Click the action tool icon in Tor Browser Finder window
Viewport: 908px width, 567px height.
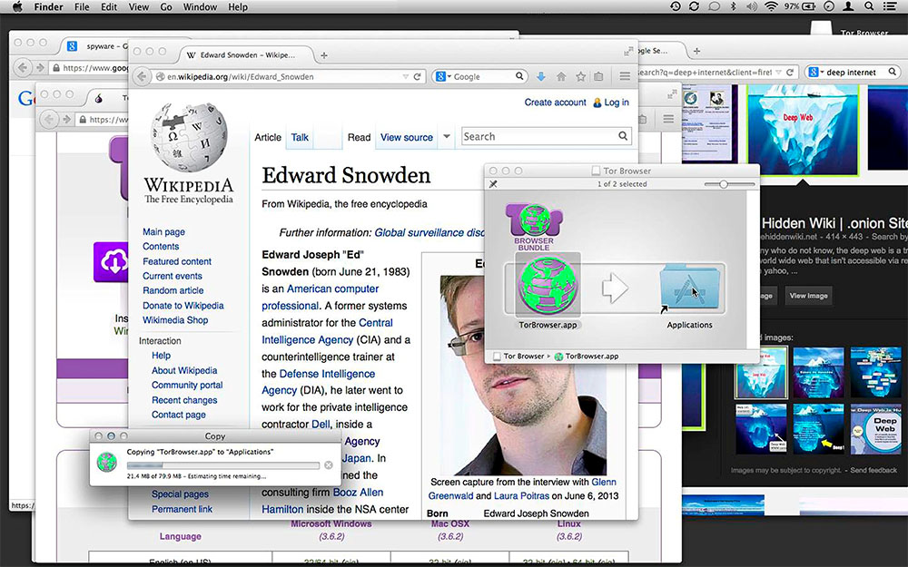pyautogui.click(x=493, y=184)
